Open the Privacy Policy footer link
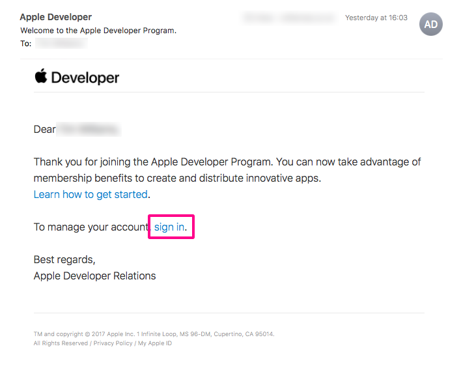 coord(113,343)
